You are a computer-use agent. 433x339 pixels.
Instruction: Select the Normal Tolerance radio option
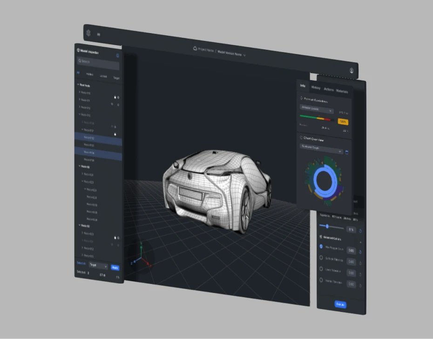pos(321,280)
